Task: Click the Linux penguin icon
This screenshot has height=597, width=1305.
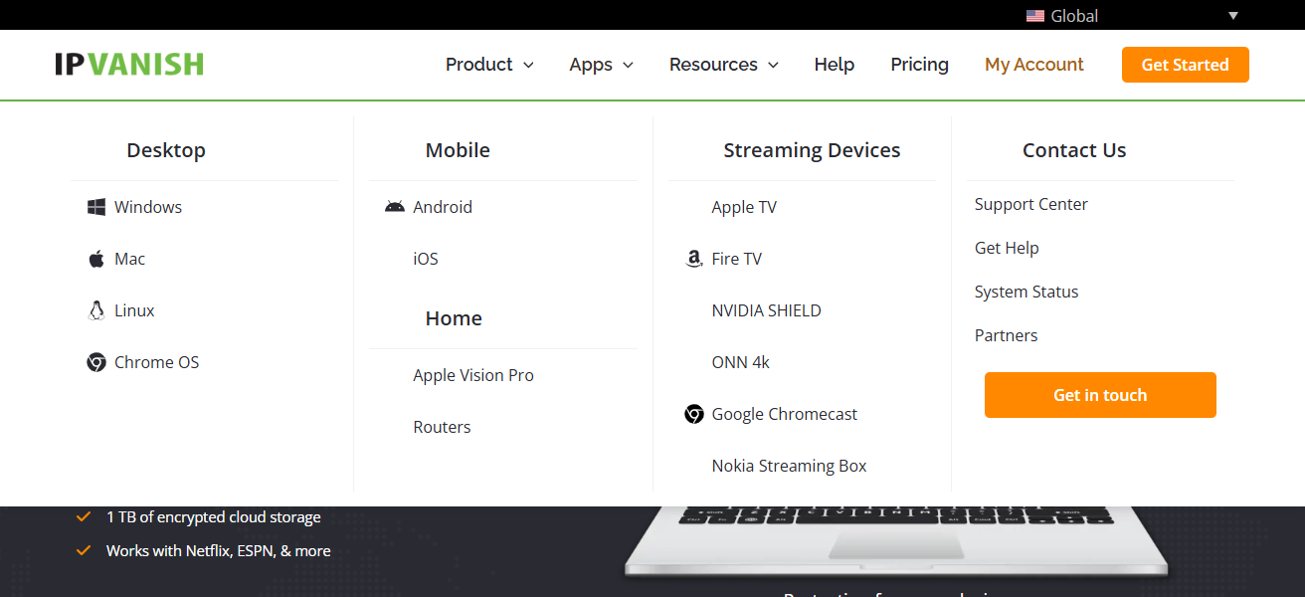Action: tap(96, 310)
